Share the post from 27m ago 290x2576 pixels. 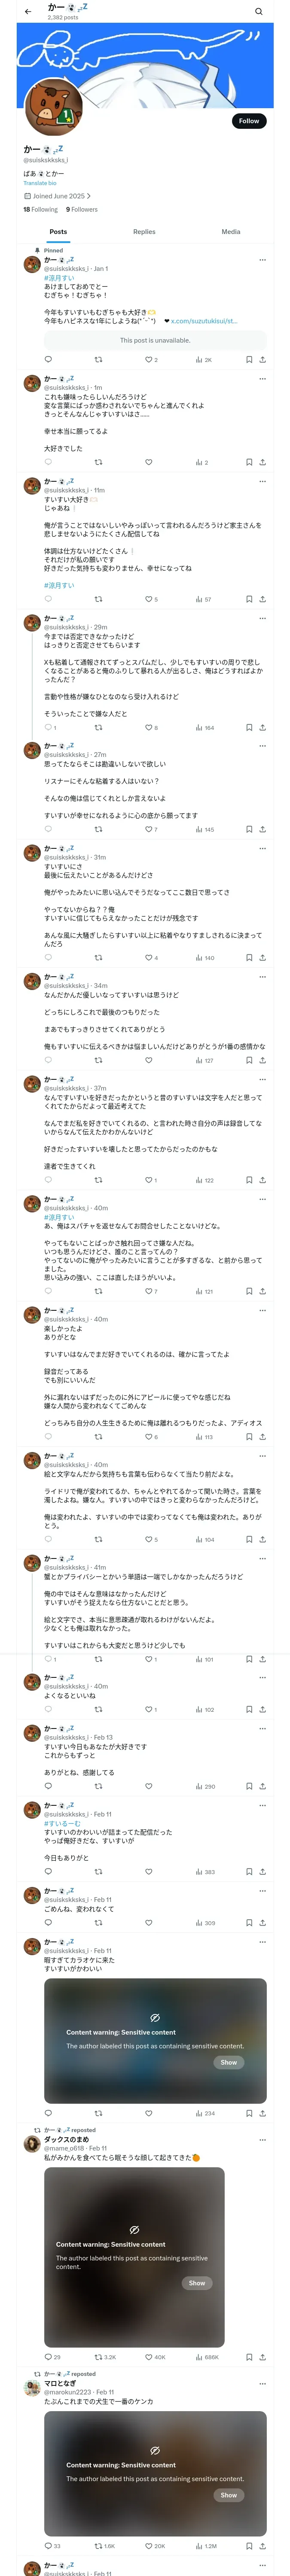click(262, 829)
